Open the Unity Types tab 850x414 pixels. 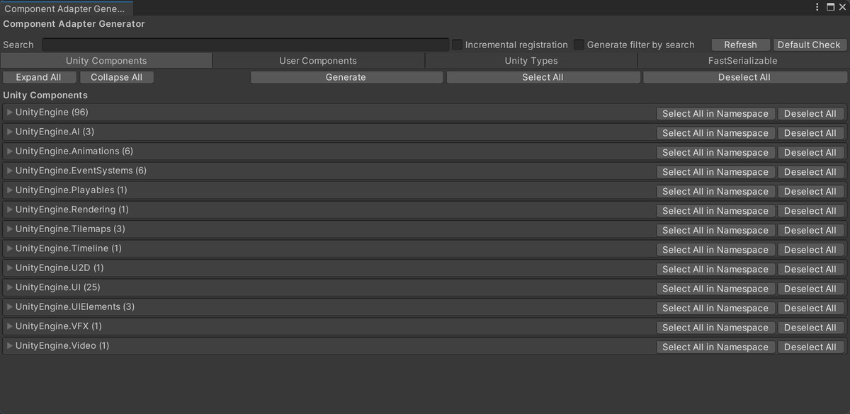pos(531,61)
